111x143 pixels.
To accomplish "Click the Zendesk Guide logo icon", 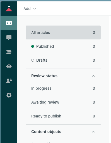I will [9, 9].
